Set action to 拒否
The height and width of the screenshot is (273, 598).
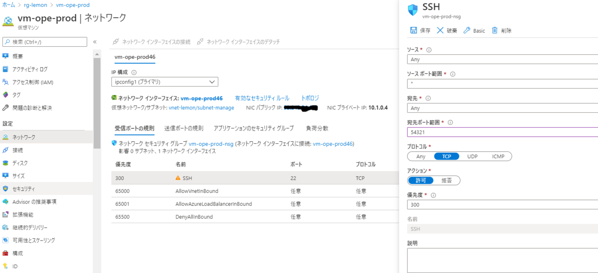click(x=447, y=181)
